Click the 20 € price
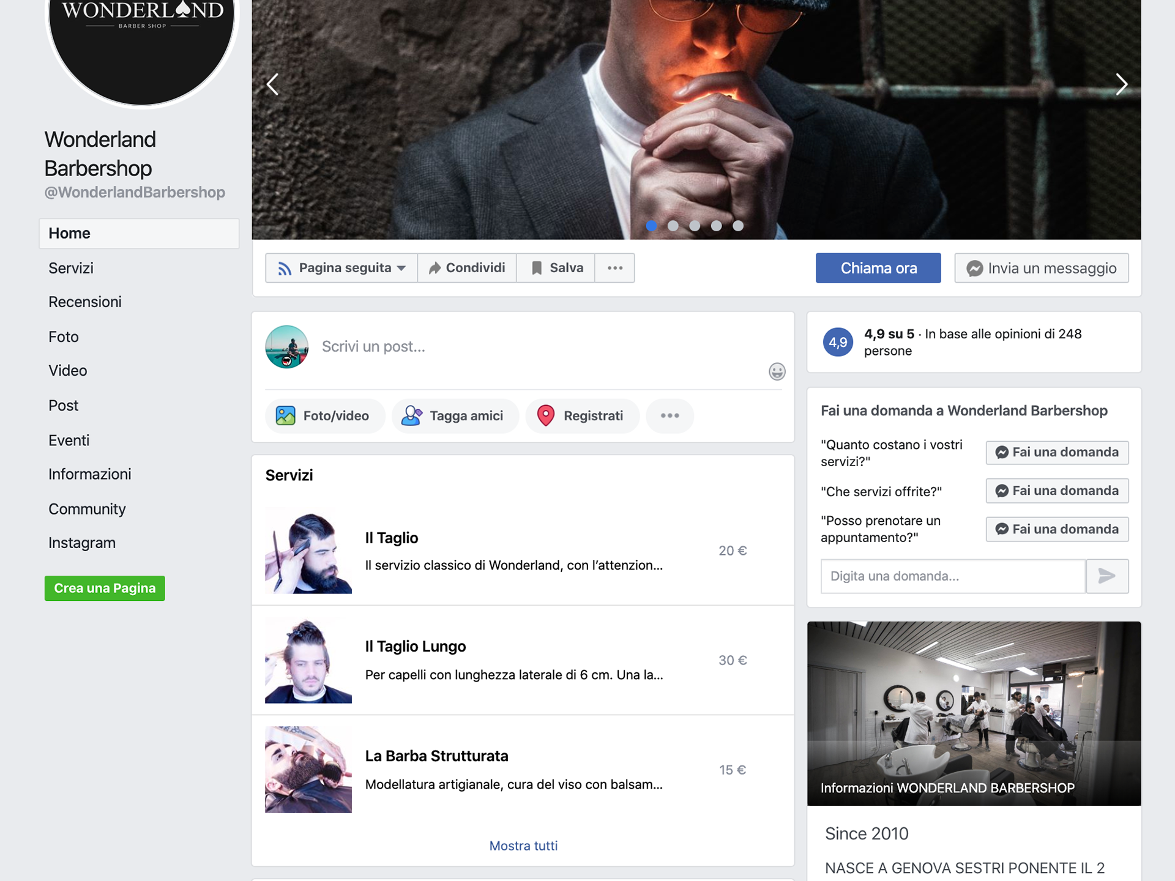The width and height of the screenshot is (1175, 881). [x=733, y=551]
